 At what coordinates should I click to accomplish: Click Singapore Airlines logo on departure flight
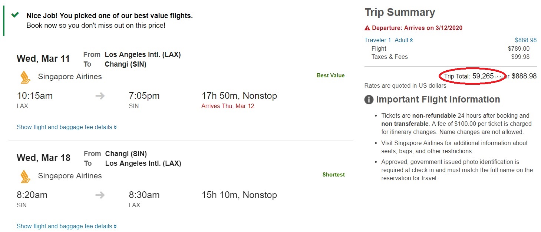pyautogui.click(x=25, y=77)
